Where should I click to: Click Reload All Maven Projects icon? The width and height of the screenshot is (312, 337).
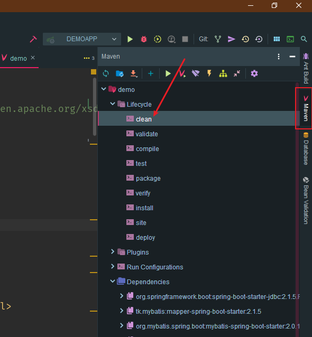click(106, 73)
